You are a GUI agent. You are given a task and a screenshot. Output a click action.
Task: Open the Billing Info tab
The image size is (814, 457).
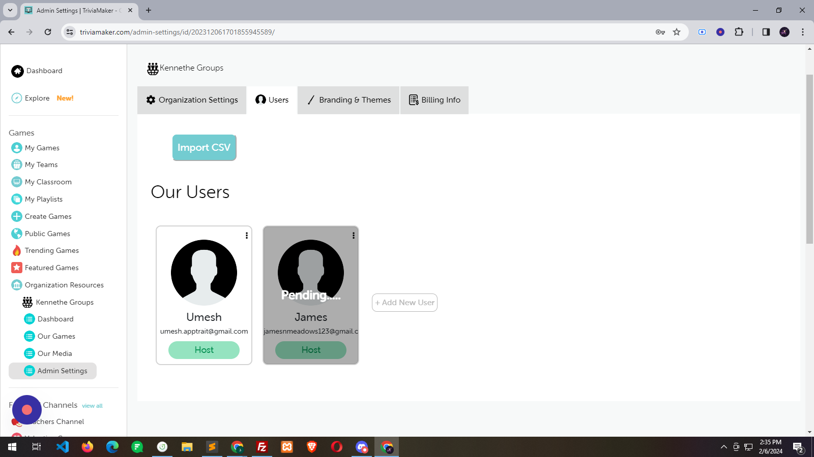coord(434,100)
